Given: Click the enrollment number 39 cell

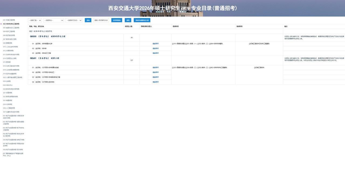Looking at the screenshot, I should click(x=132, y=37).
